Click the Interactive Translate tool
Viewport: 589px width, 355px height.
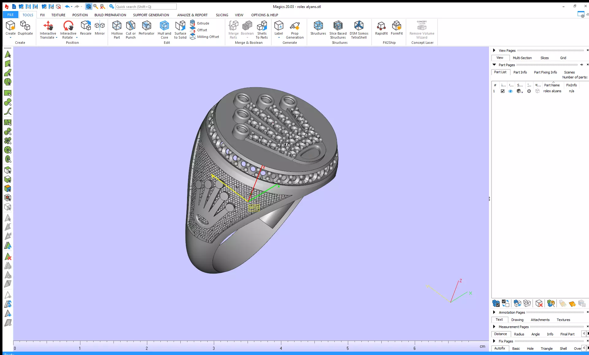coord(48,30)
